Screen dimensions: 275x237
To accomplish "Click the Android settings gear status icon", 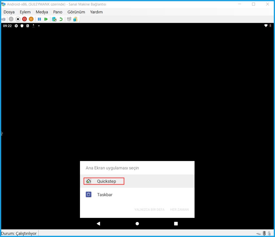I will [x=16, y=26].
